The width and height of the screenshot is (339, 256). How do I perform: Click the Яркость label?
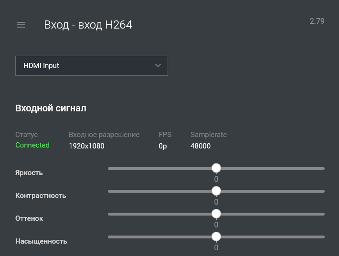(29, 173)
